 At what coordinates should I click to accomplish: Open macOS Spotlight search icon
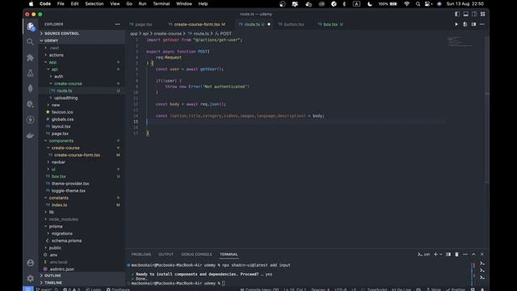[x=418, y=4]
